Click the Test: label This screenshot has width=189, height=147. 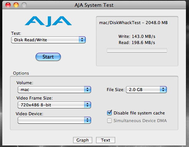16,33
